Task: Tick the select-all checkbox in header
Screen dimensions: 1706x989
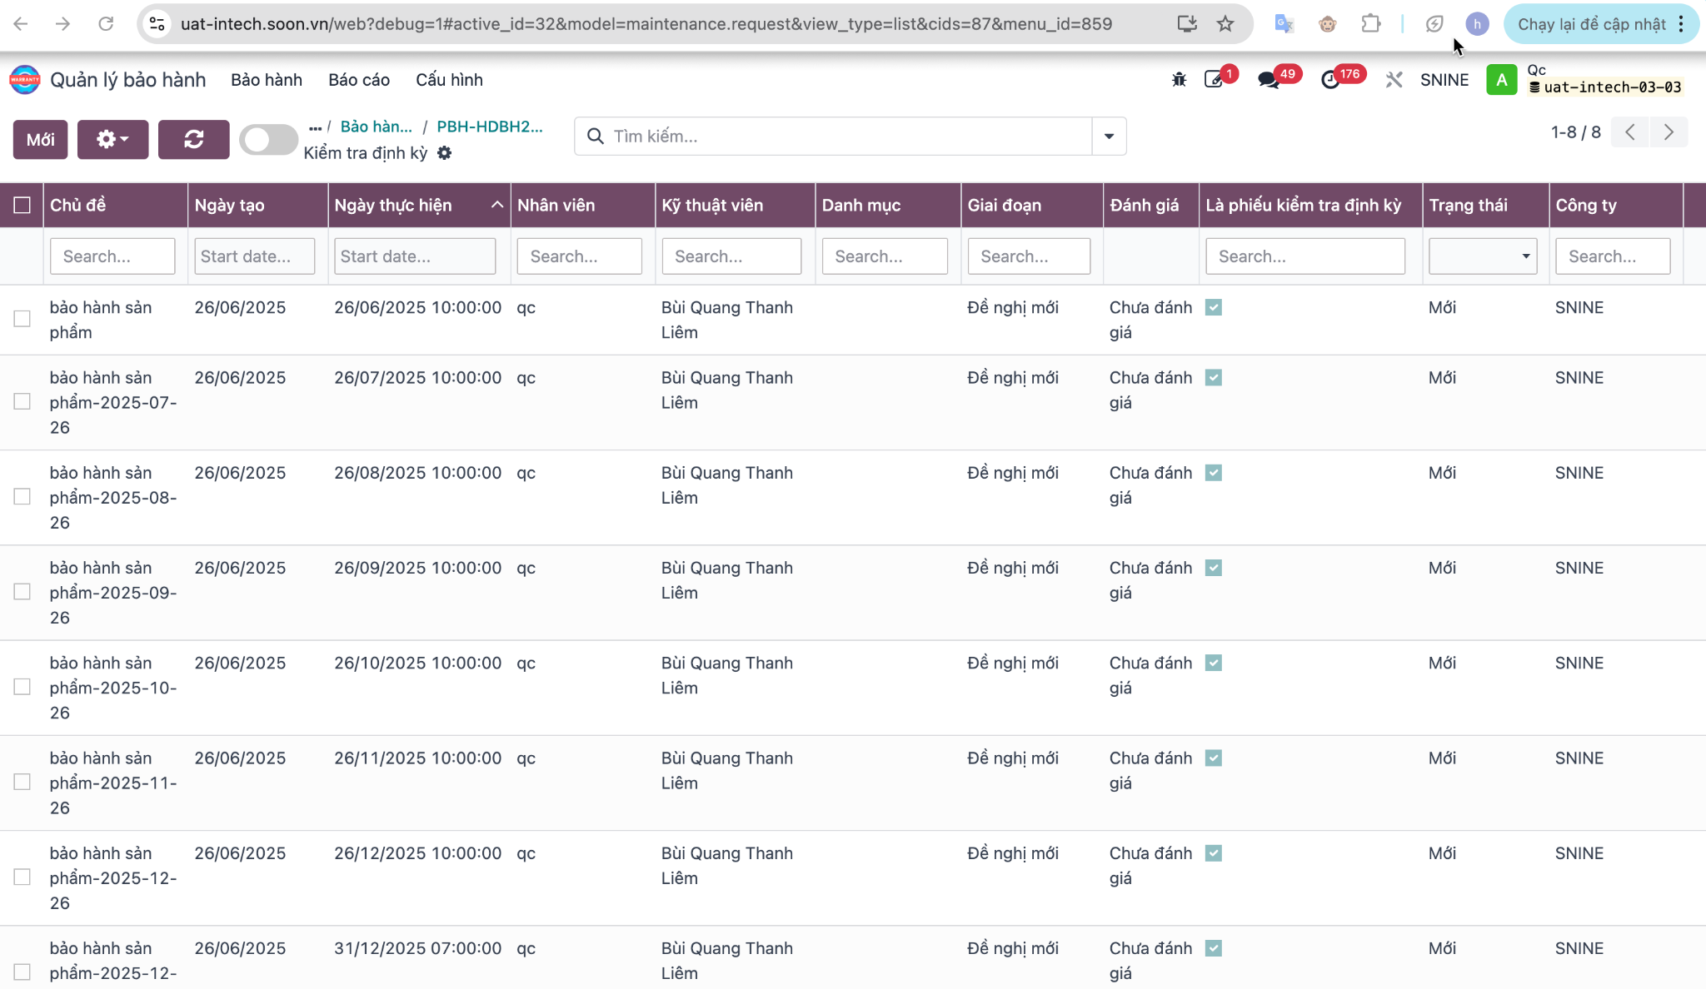Action: pos(22,205)
